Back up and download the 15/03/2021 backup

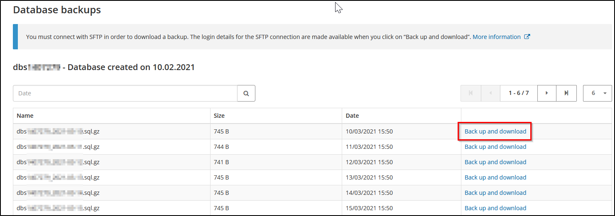coord(495,208)
